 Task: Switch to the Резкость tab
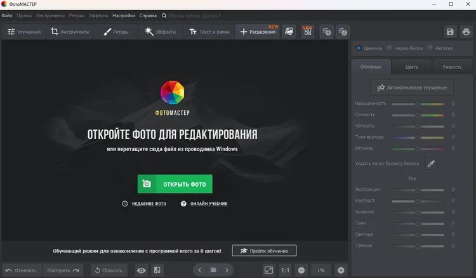click(453, 67)
